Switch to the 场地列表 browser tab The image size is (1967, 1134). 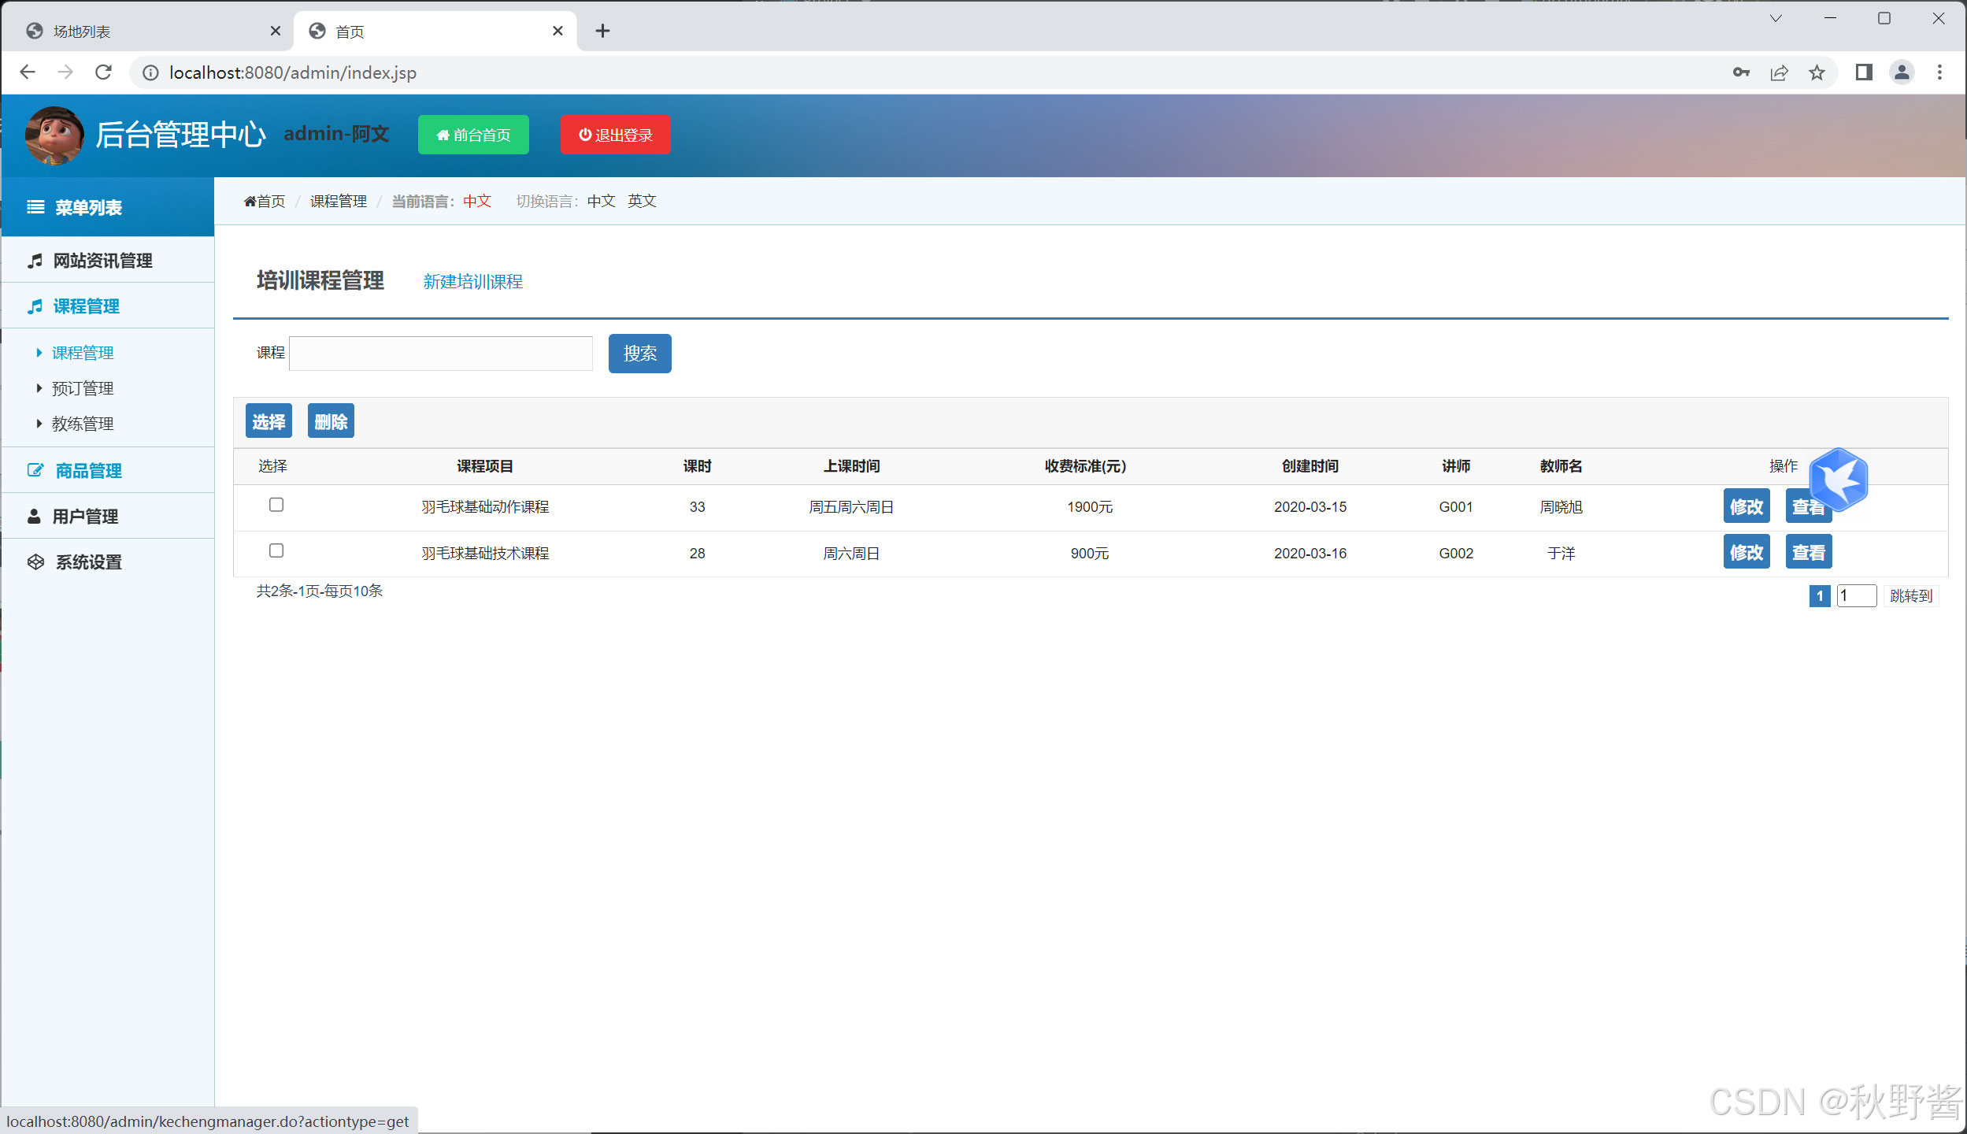[82, 31]
